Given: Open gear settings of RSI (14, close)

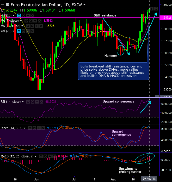Looking at the screenshot, I should [33, 102].
